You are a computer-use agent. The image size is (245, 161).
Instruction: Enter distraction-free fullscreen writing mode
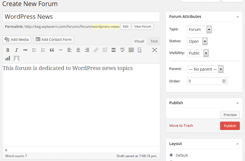(x=155, y=50)
